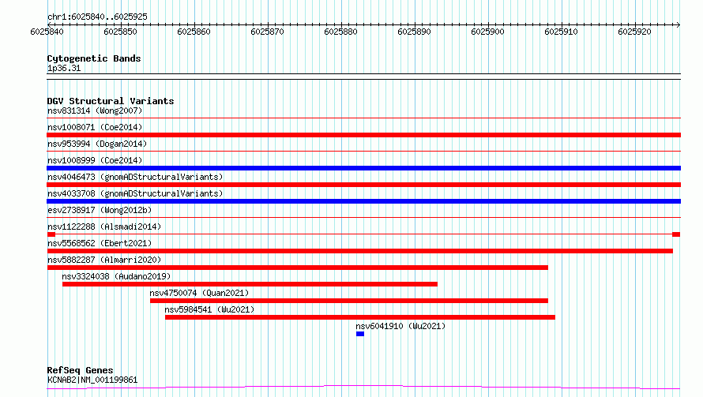Click the nsv1008999 (Coe2014) label
Screen dimensions: 703x397
pyautogui.click(x=95, y=160)
